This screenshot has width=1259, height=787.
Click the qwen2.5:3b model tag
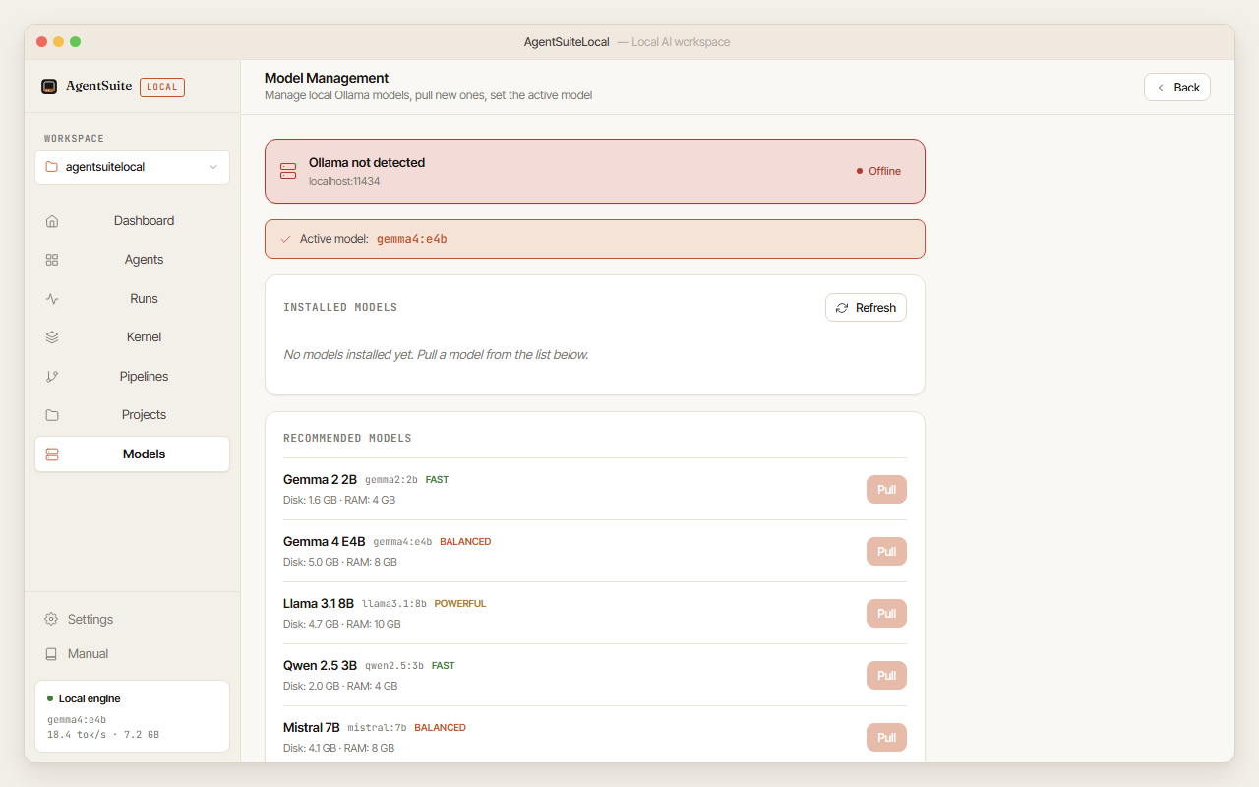394,666
